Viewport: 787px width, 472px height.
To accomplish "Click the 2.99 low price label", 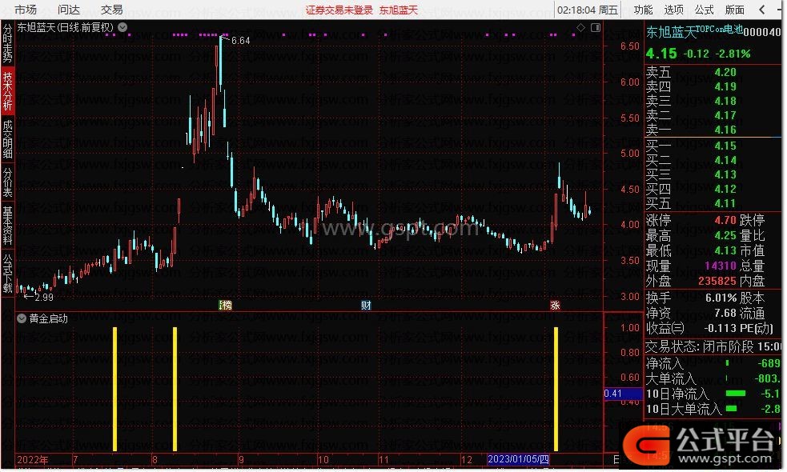I will click(x=44, y=297).
